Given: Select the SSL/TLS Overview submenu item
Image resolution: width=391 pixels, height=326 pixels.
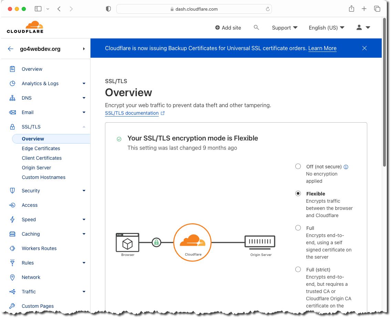Looking at the screenshot, I should [x=51, y=139].
